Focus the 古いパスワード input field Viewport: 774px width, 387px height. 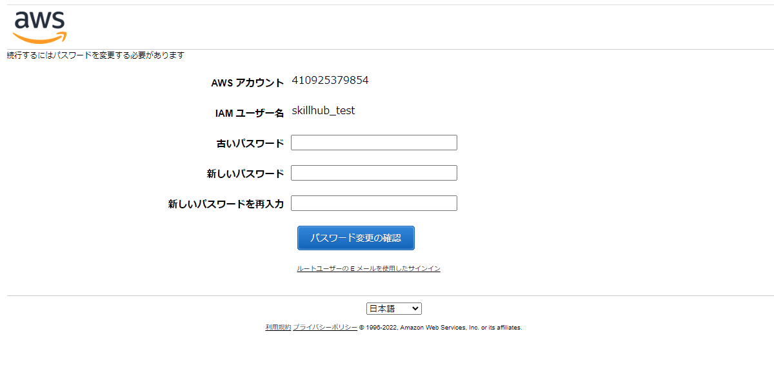point(374,143)
